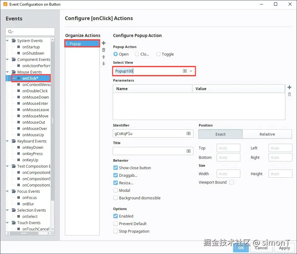
Task: Toggle the Draggable checkbox
Action: [x=115, y=175]
